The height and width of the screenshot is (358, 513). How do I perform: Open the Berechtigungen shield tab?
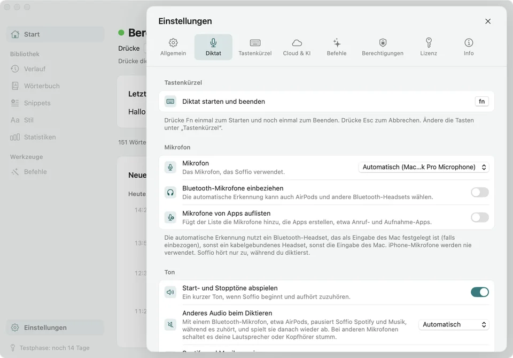[x=383, y=47]
